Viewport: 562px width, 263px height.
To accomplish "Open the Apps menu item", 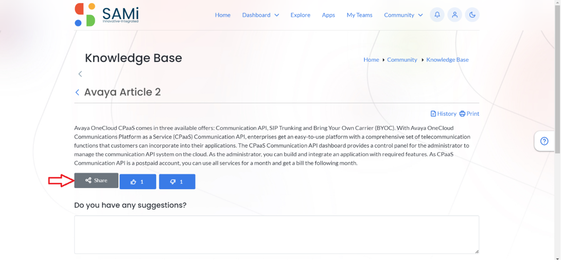I will 328,15.
